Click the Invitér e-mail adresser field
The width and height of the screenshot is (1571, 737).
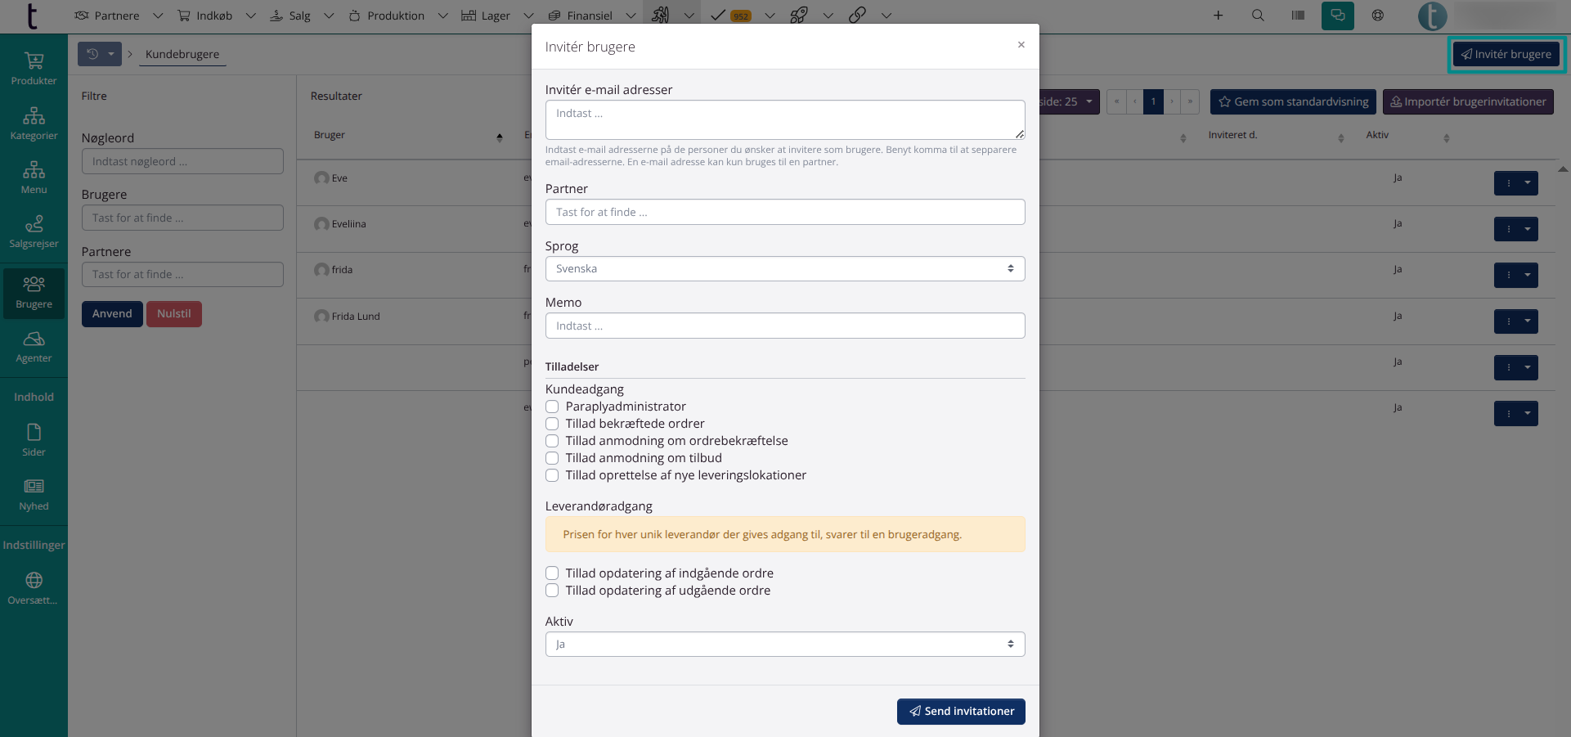click(784, 119)
